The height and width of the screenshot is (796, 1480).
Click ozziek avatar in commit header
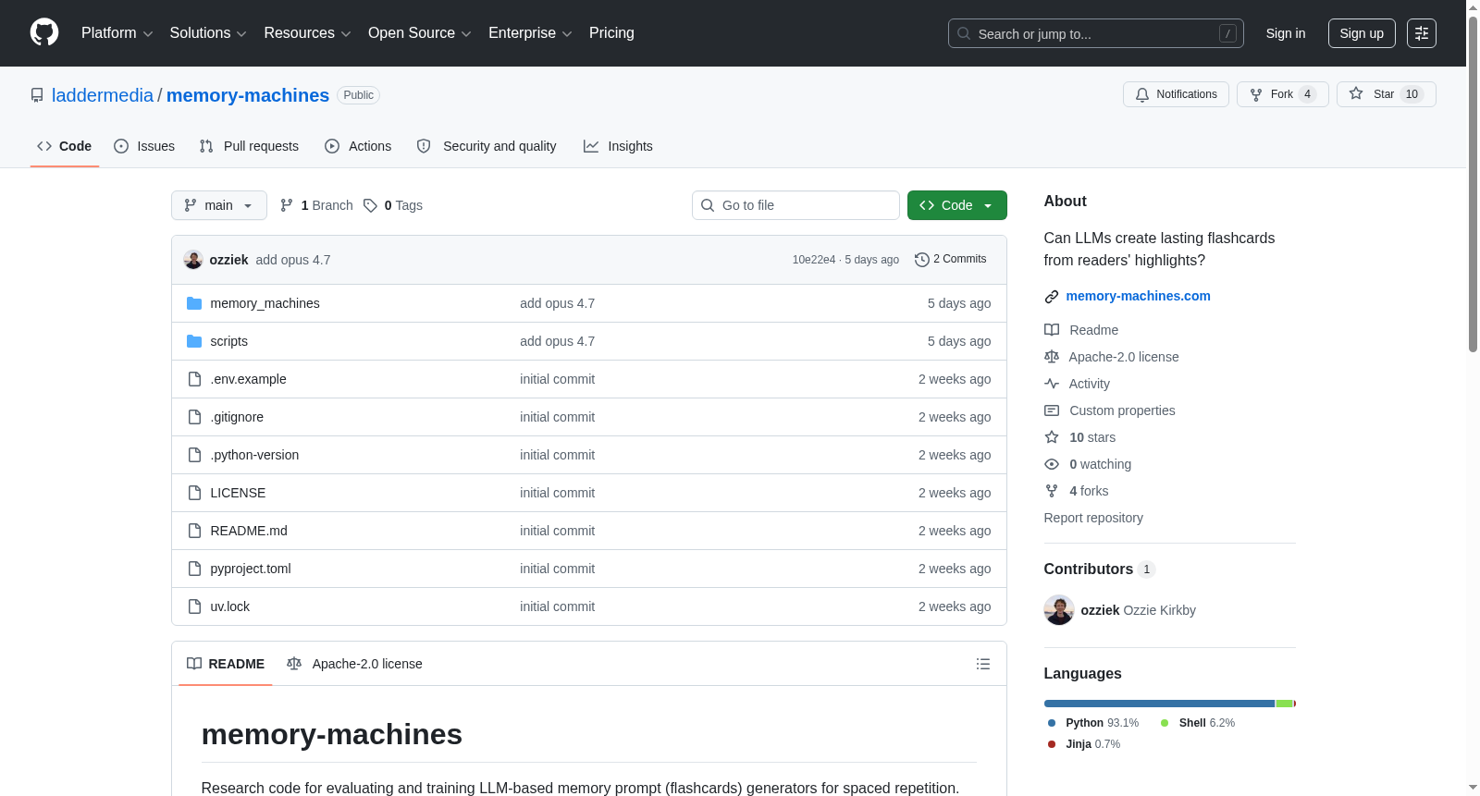[x=193, y=260]
